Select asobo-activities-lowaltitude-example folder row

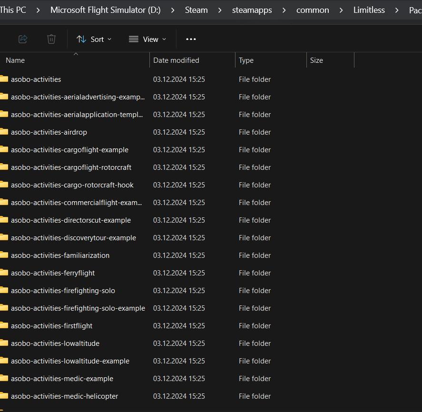(70, 361)
